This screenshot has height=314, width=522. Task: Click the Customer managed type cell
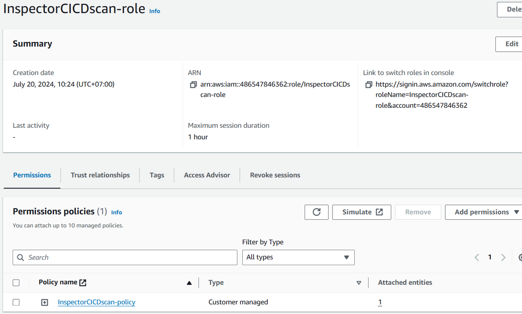pos(238,302)
